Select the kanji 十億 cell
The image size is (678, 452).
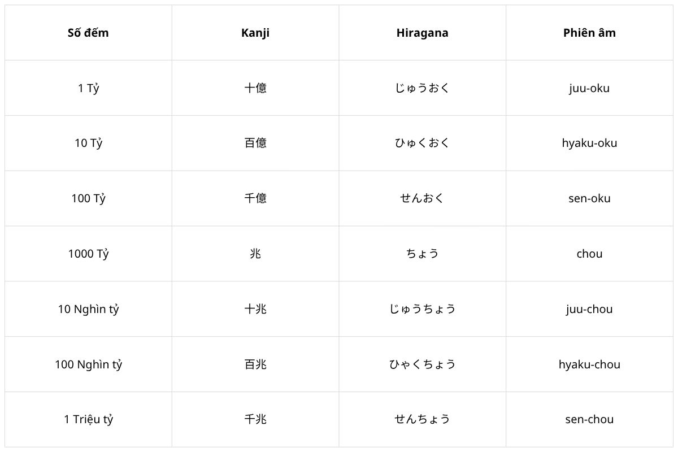coord(255,88)
